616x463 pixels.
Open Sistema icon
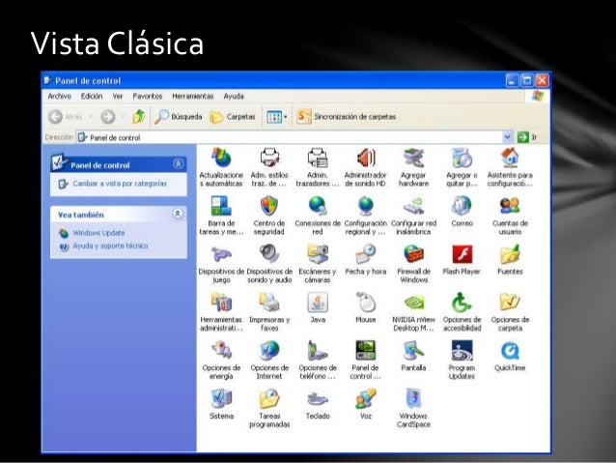(221, 399)
